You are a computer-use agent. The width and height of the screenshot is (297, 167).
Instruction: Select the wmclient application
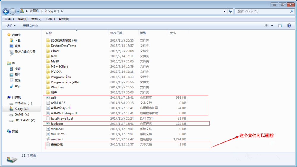(57, 139)
